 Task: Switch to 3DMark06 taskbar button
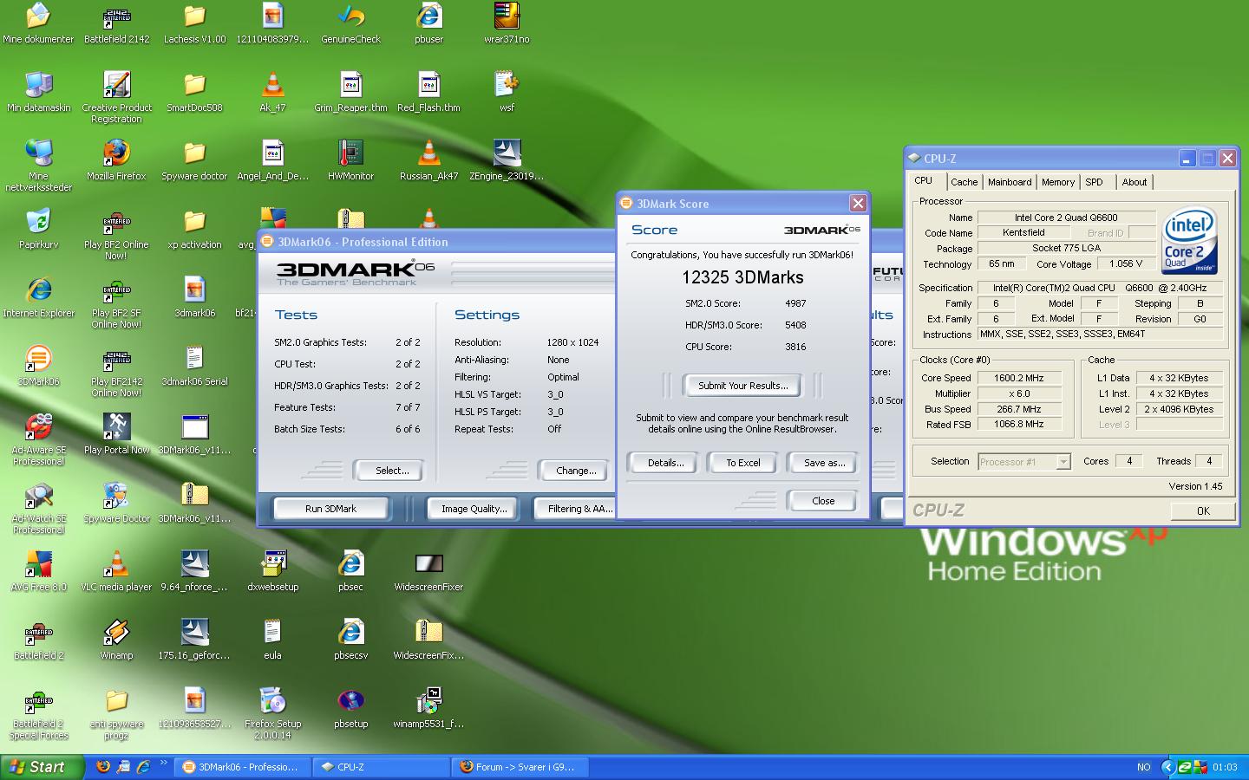point(243,767)
